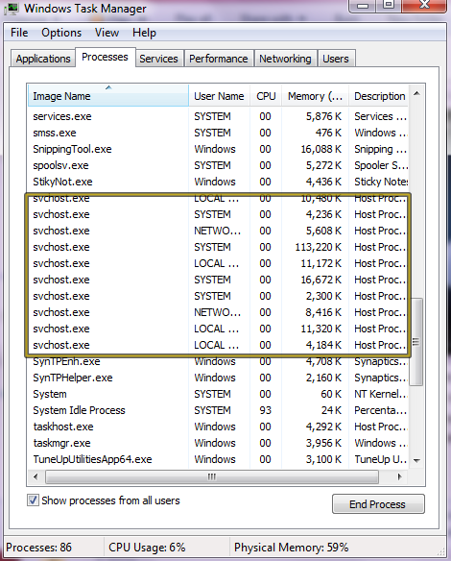Click the End Process button
The image size is (451, 561).
(x=378, y=504)
